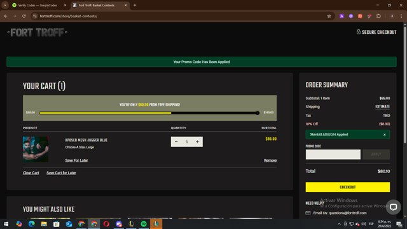Open the taskbar clock and date
This screenshot has width=407, height=229.
coord(384,224)
